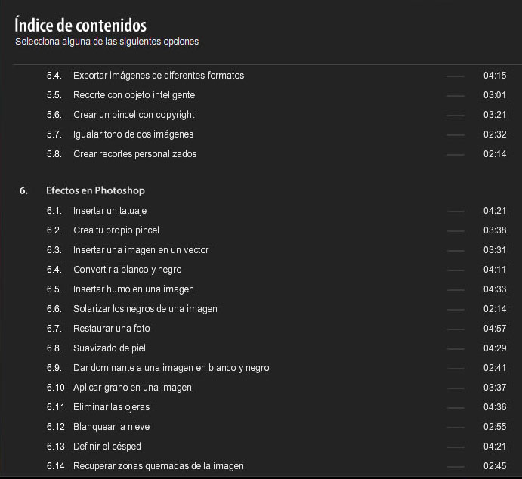Play lesson Convertir a blanco y negro
Image resolution: width=522 pixels, height=479 pixels.
pos(127,270)
